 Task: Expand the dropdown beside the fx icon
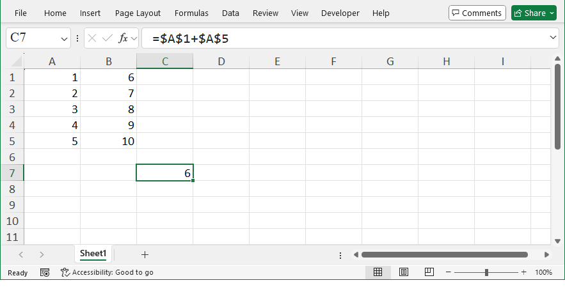134,38
